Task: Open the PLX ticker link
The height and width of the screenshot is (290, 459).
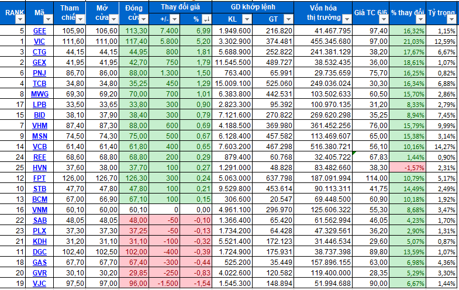Action: [x=40, y=231]
